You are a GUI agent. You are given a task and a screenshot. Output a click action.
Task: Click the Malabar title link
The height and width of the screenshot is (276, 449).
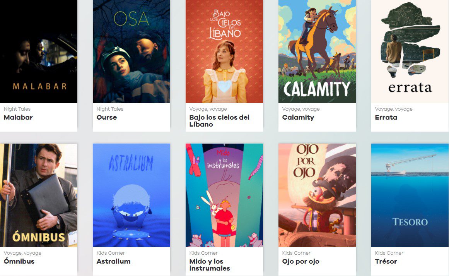[x=18, y=117]
